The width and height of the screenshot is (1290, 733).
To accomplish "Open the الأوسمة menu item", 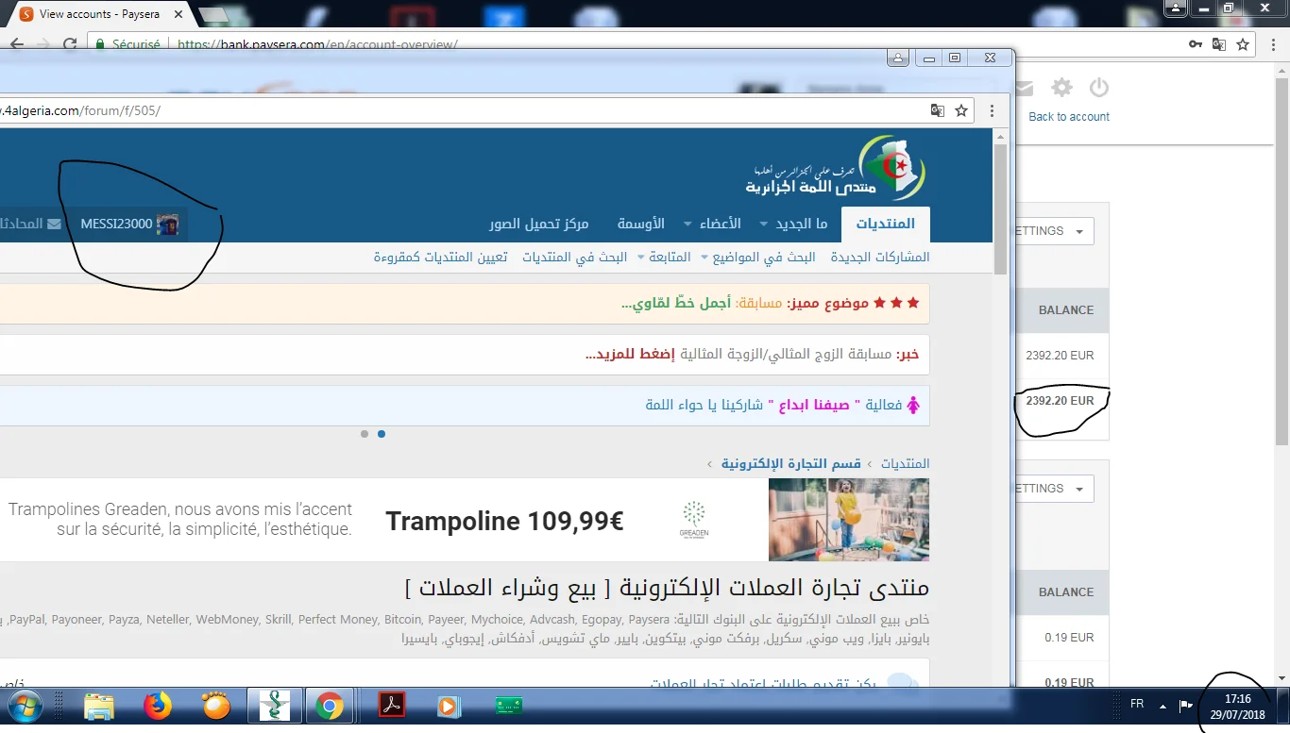I will click(x=641, y=224).
